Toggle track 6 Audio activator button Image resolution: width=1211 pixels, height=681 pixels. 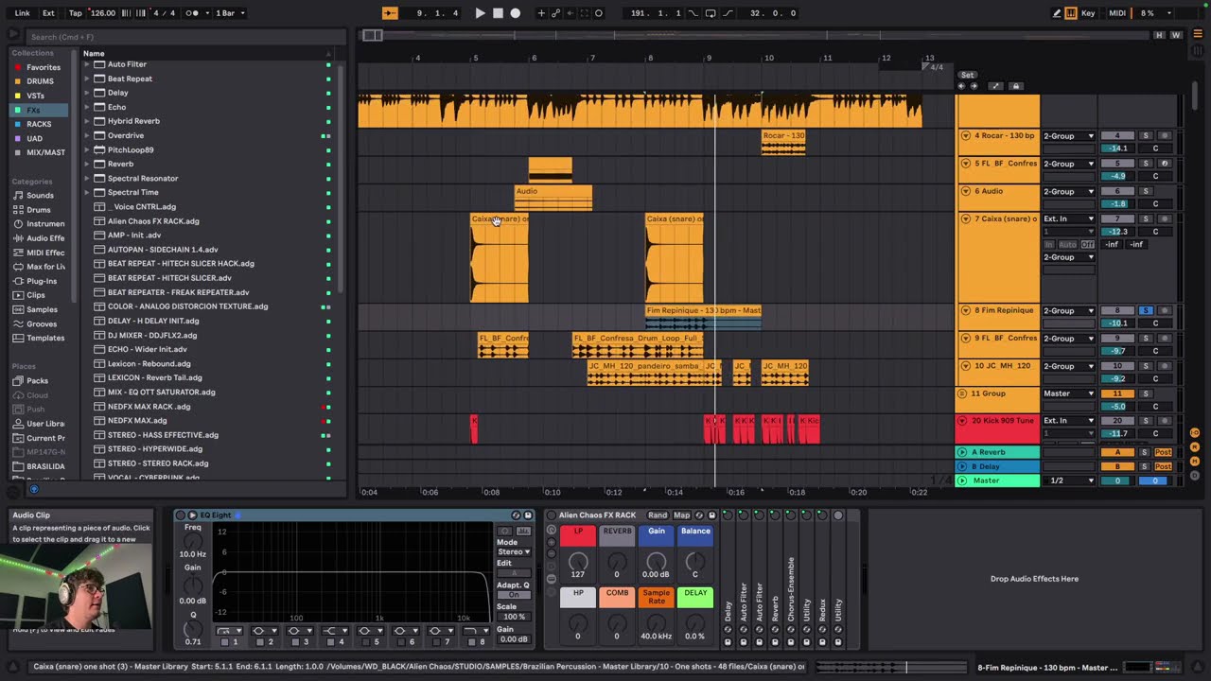pos(1117,191)
